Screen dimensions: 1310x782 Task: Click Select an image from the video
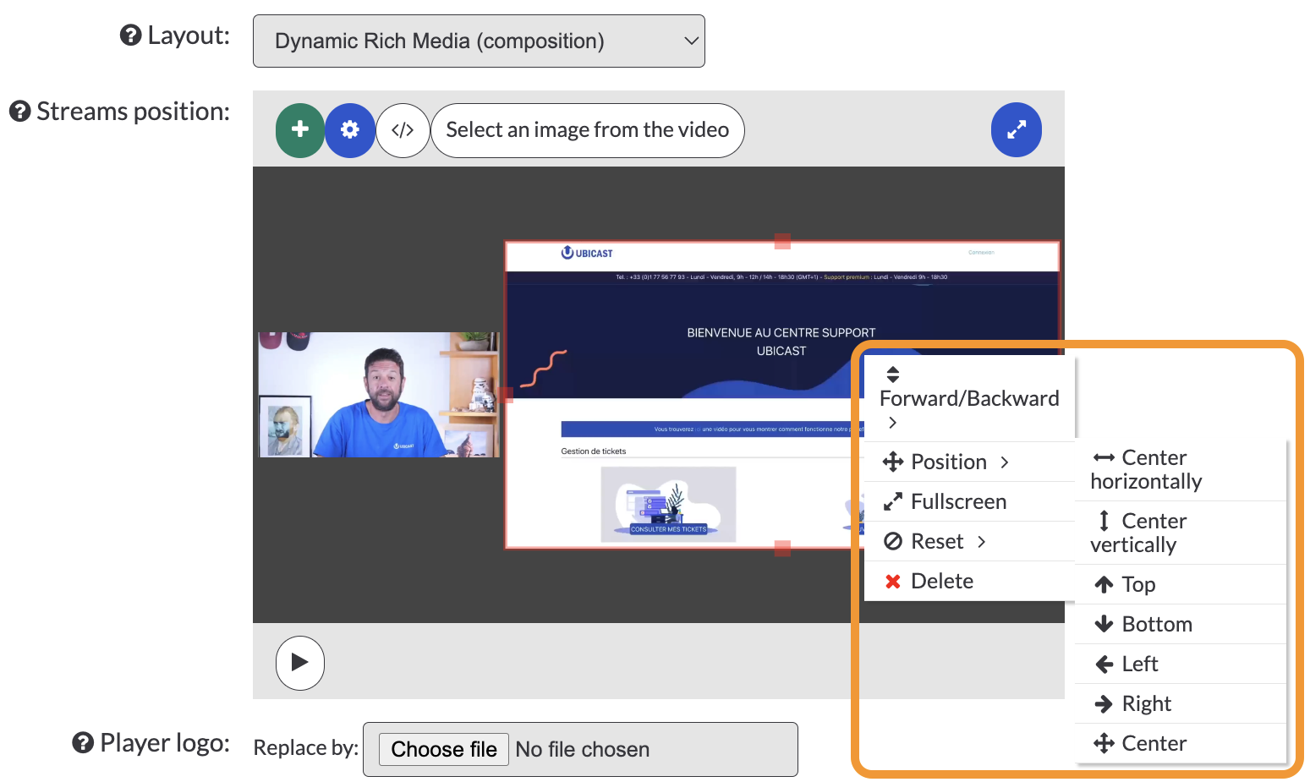click(x=588, y=130)
